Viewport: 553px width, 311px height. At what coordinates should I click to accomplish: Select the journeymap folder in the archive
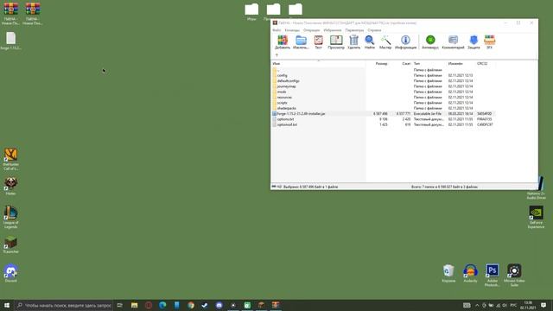(x=384, y=86)
